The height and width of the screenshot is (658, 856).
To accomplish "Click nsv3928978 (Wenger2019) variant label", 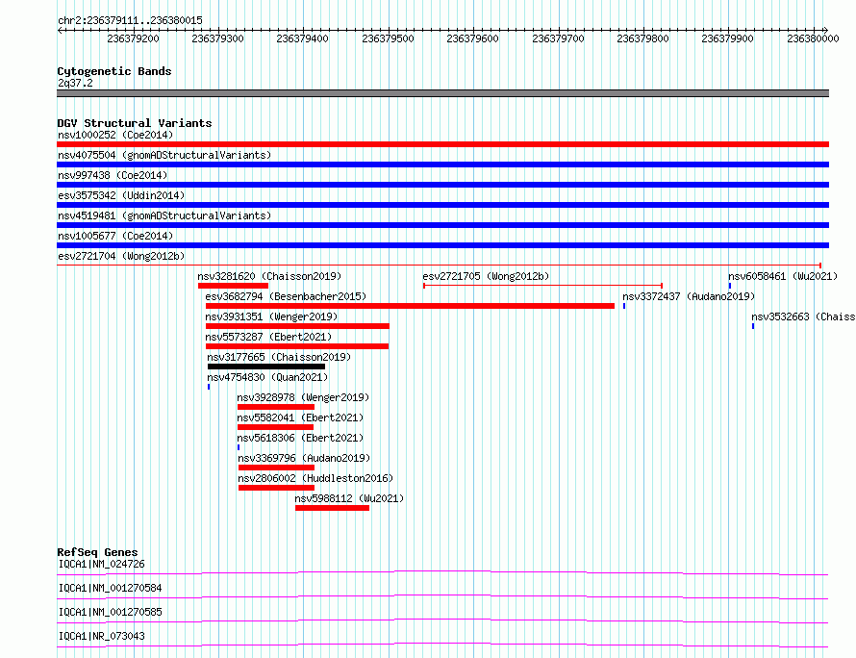I will coord(303,397).
